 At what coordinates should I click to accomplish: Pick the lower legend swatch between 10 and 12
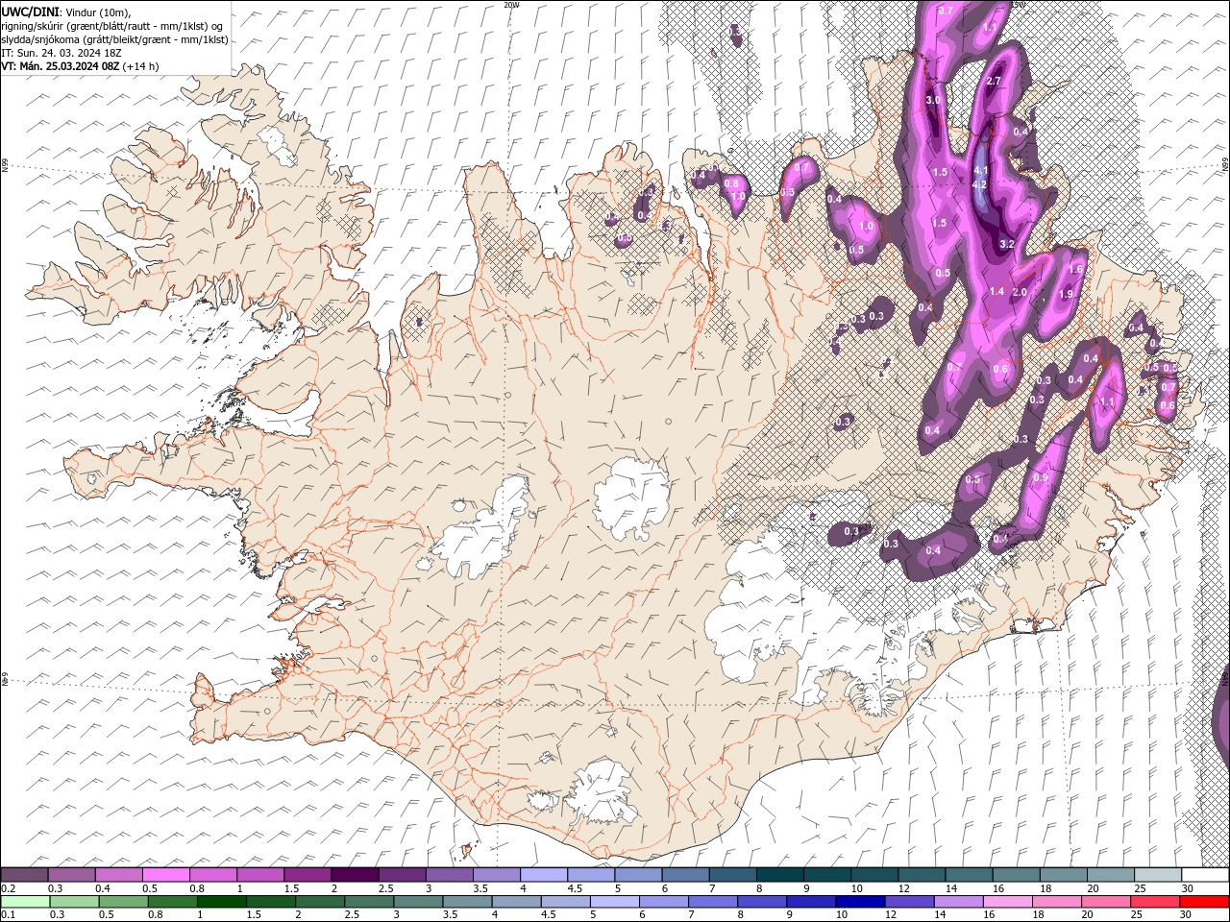click(859, 902)
